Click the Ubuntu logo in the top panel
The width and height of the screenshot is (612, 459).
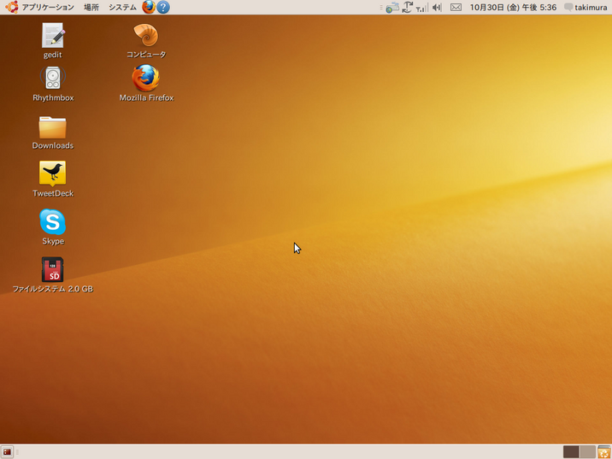(x=12, y=7)
